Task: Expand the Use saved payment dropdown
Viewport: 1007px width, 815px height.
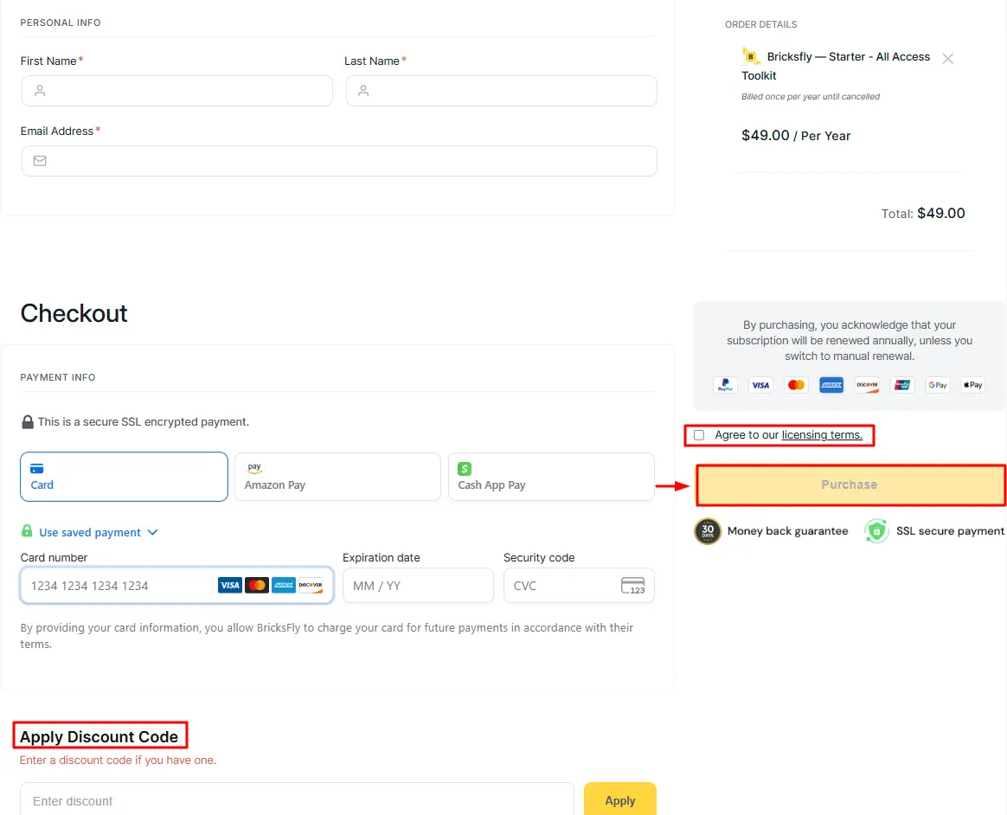Action: 99,532
